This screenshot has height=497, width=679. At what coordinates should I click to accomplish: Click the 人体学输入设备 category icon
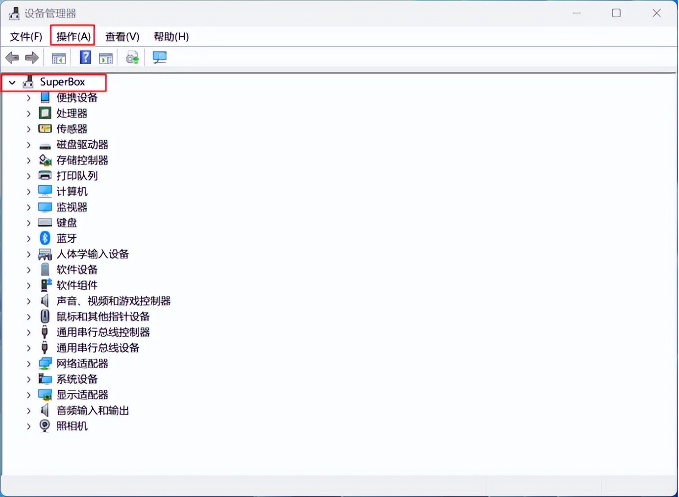(45, 254)
